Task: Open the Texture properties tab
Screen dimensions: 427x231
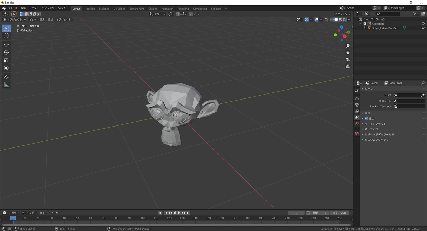Action: [357, 133]
